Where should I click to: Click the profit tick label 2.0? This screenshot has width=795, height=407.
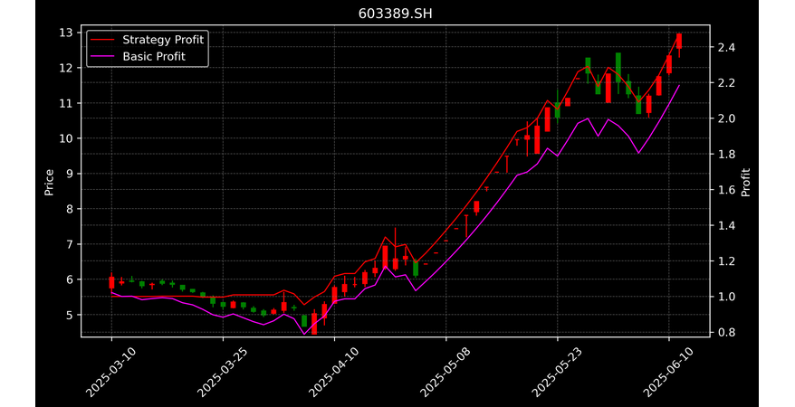pyautogui.click(x=724, y=118)
